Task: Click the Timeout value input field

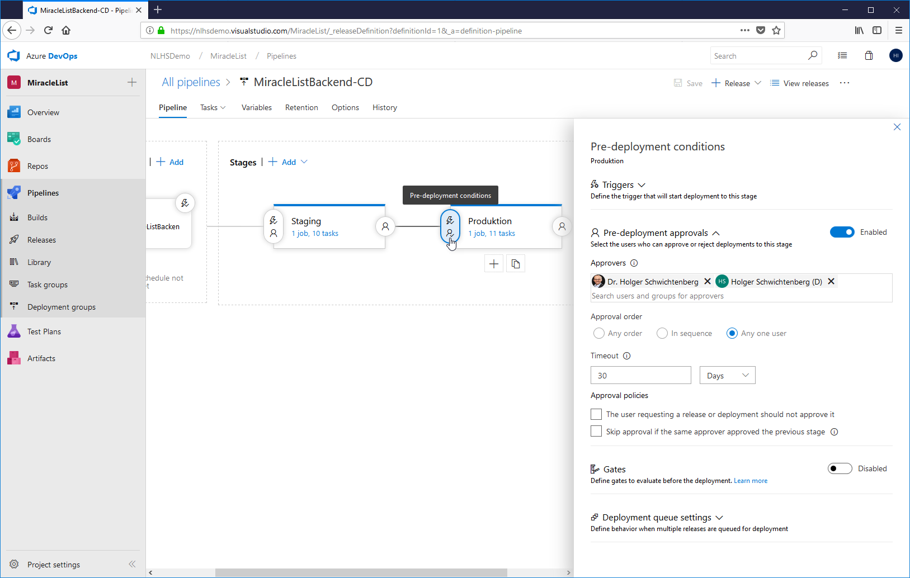Action: 640,376
